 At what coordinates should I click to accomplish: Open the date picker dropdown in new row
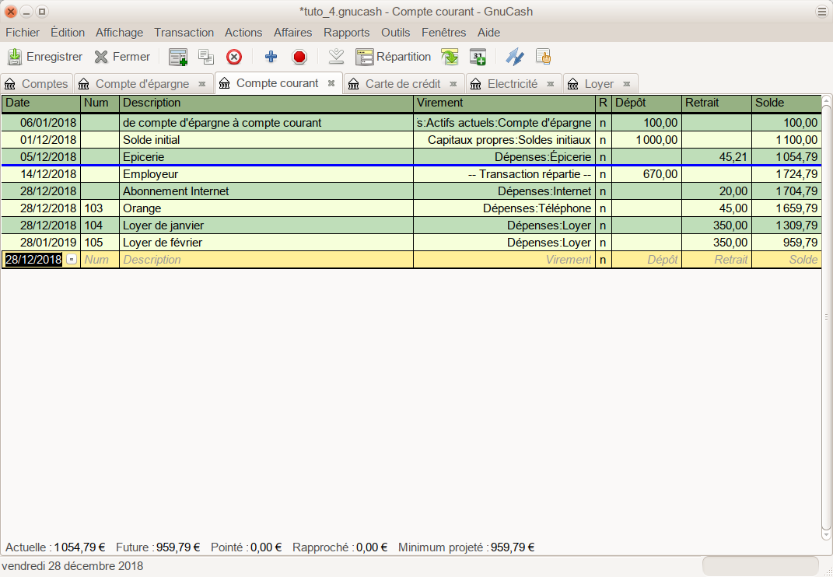click(x=72, y=260)
